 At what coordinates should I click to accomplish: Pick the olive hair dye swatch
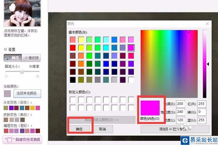click(6, 108)
